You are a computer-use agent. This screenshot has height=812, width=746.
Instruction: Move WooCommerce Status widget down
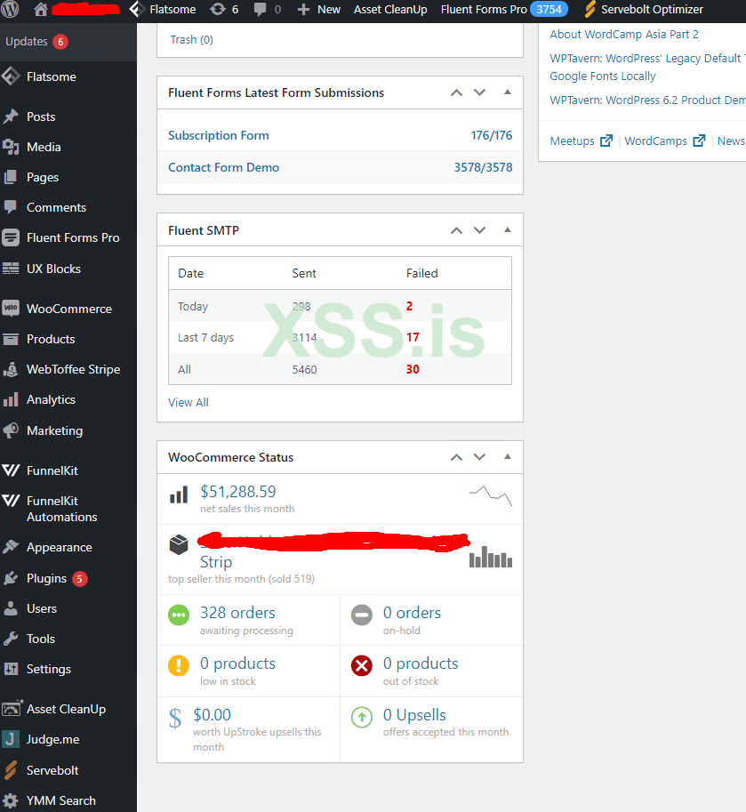tap(480, 457)
